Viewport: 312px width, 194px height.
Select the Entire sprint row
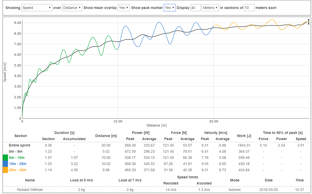20,145
